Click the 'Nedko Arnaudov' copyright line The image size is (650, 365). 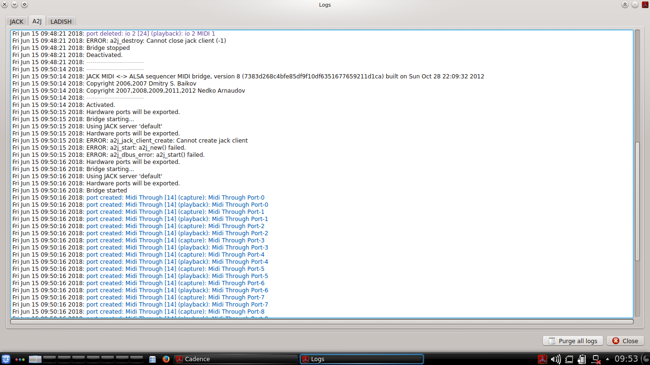(x=129, y=91)
